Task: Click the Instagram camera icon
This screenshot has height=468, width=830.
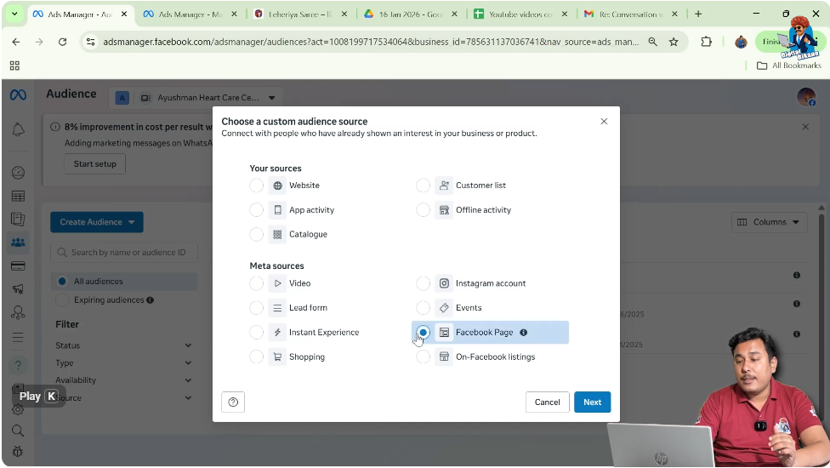Action: pyautogui.click(x=444, y=283)
